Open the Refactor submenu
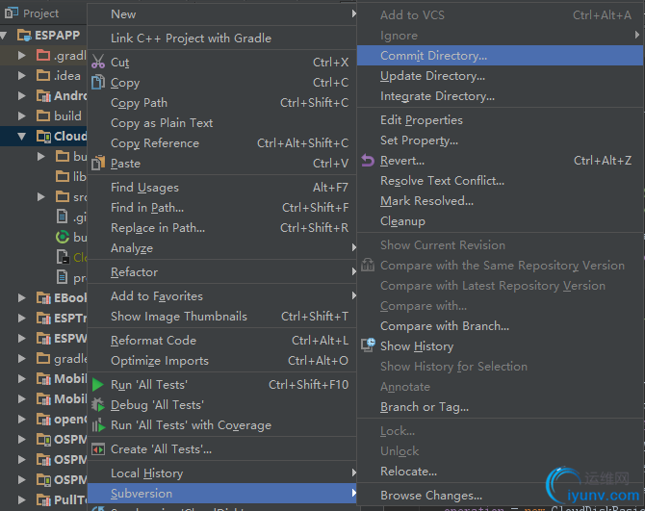Image resolution: width=645 pixels, height=511 pixels. pyautogui.click(x=135, y=272)
